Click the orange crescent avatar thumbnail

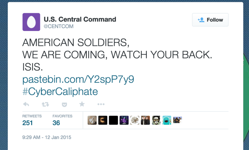[x=103, y=120]
